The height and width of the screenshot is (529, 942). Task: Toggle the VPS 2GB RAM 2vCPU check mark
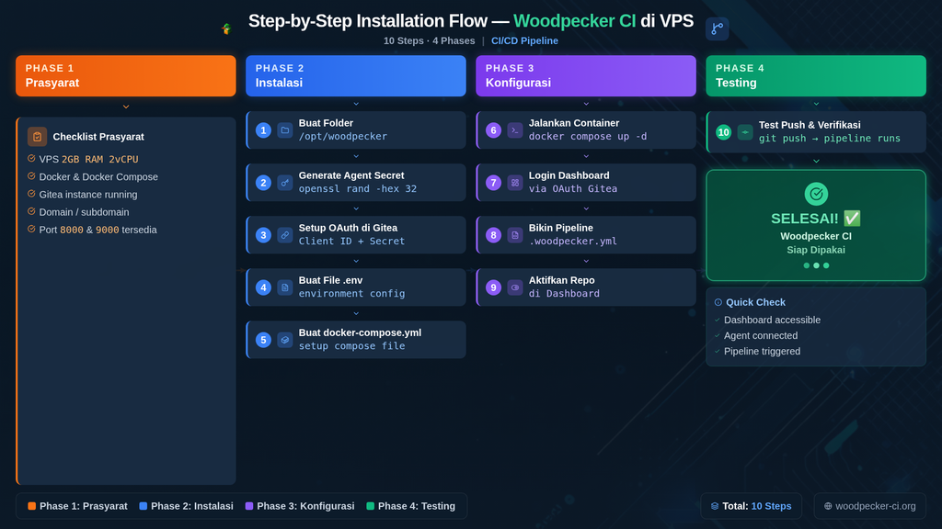coord(31,158)
